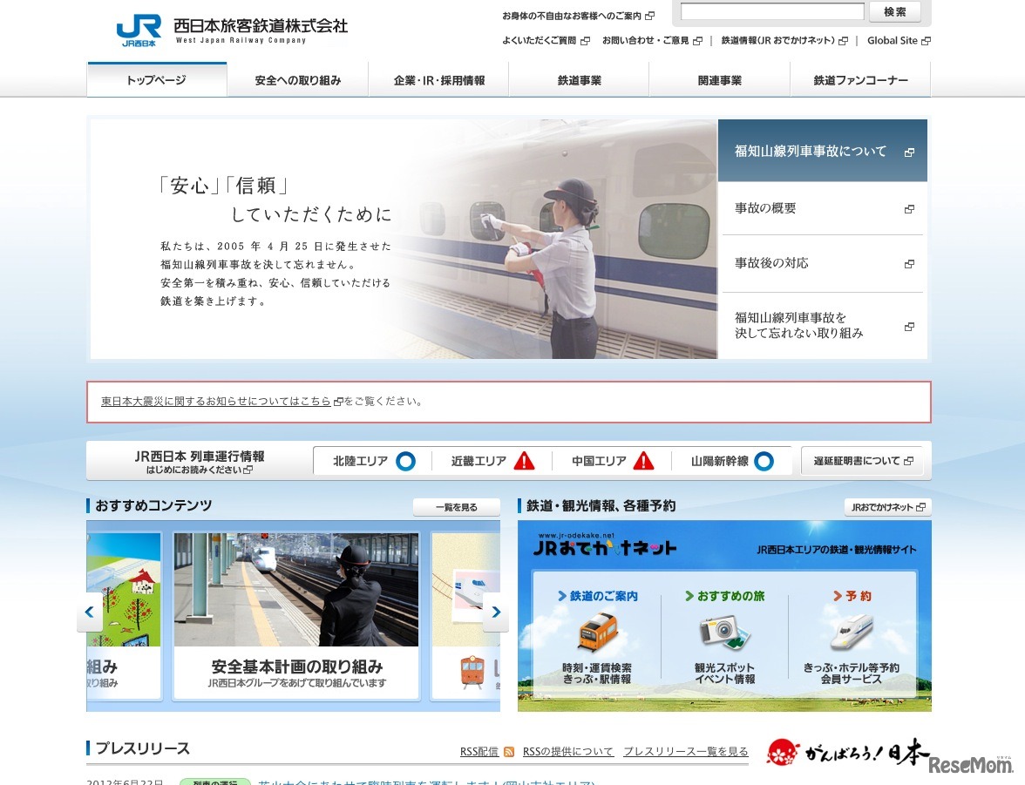This screenshot has height=785, width=1025.
Task: Open お問い合わせ・ご意見 link
Action: [x=652, y=41]
